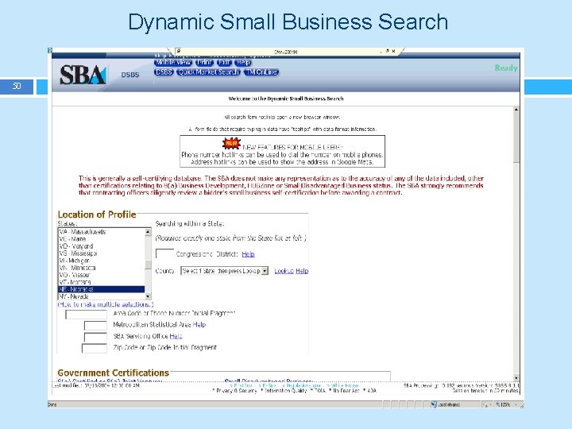Open FOIA footer link
The width and height of the screenshot is (572, 429).
coord(319,390)
